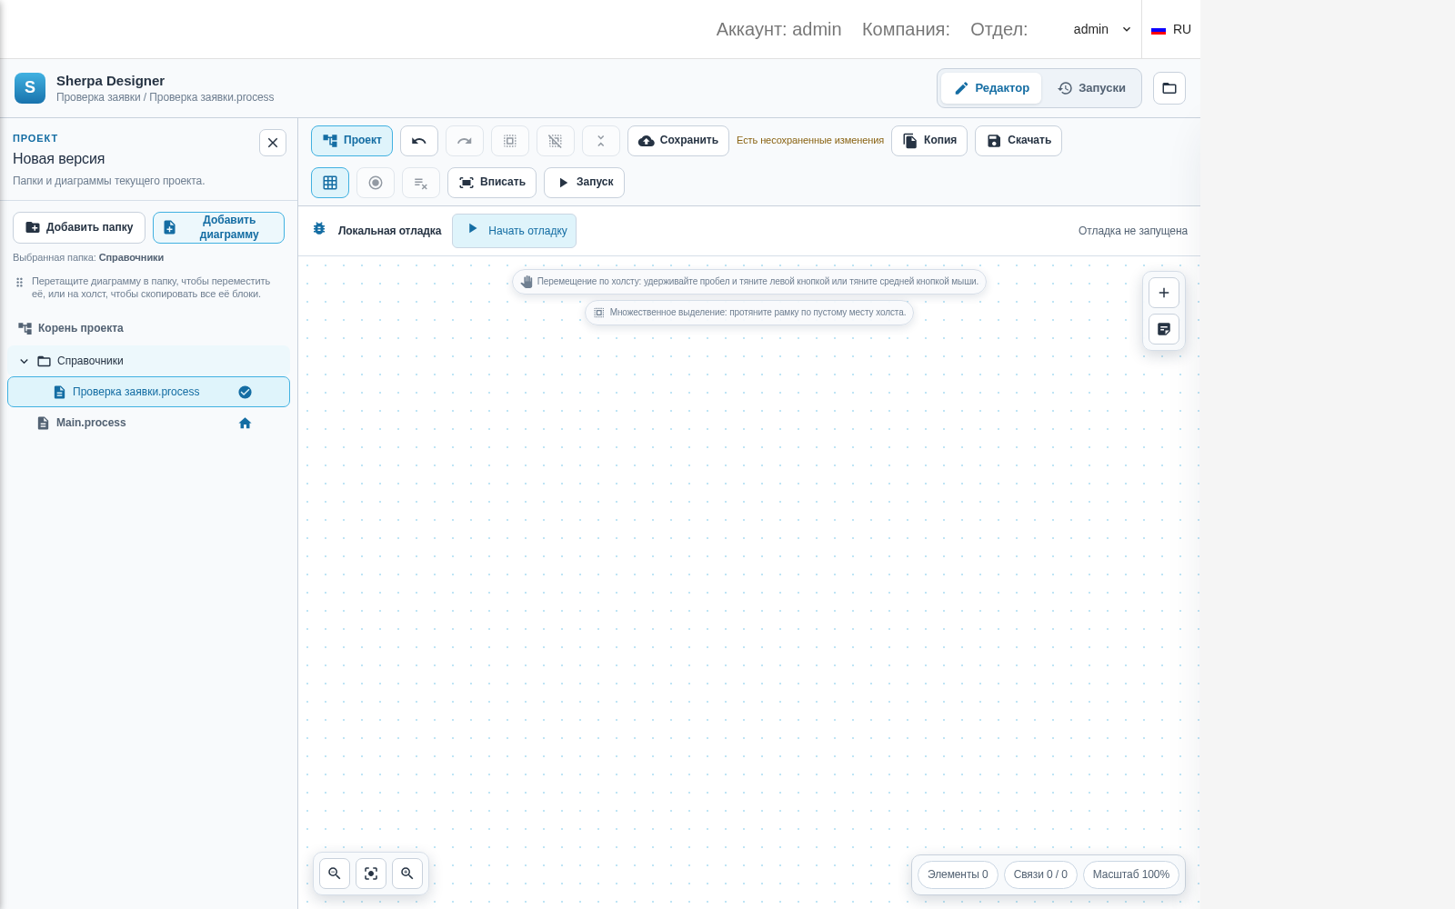Click the zoom in magnifier icon

point(407,874)
